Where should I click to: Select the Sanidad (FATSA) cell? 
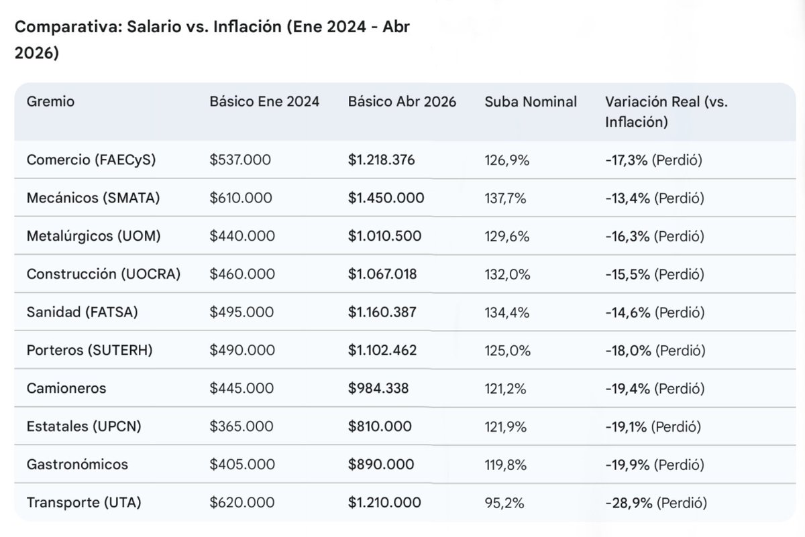pos(83,312)
